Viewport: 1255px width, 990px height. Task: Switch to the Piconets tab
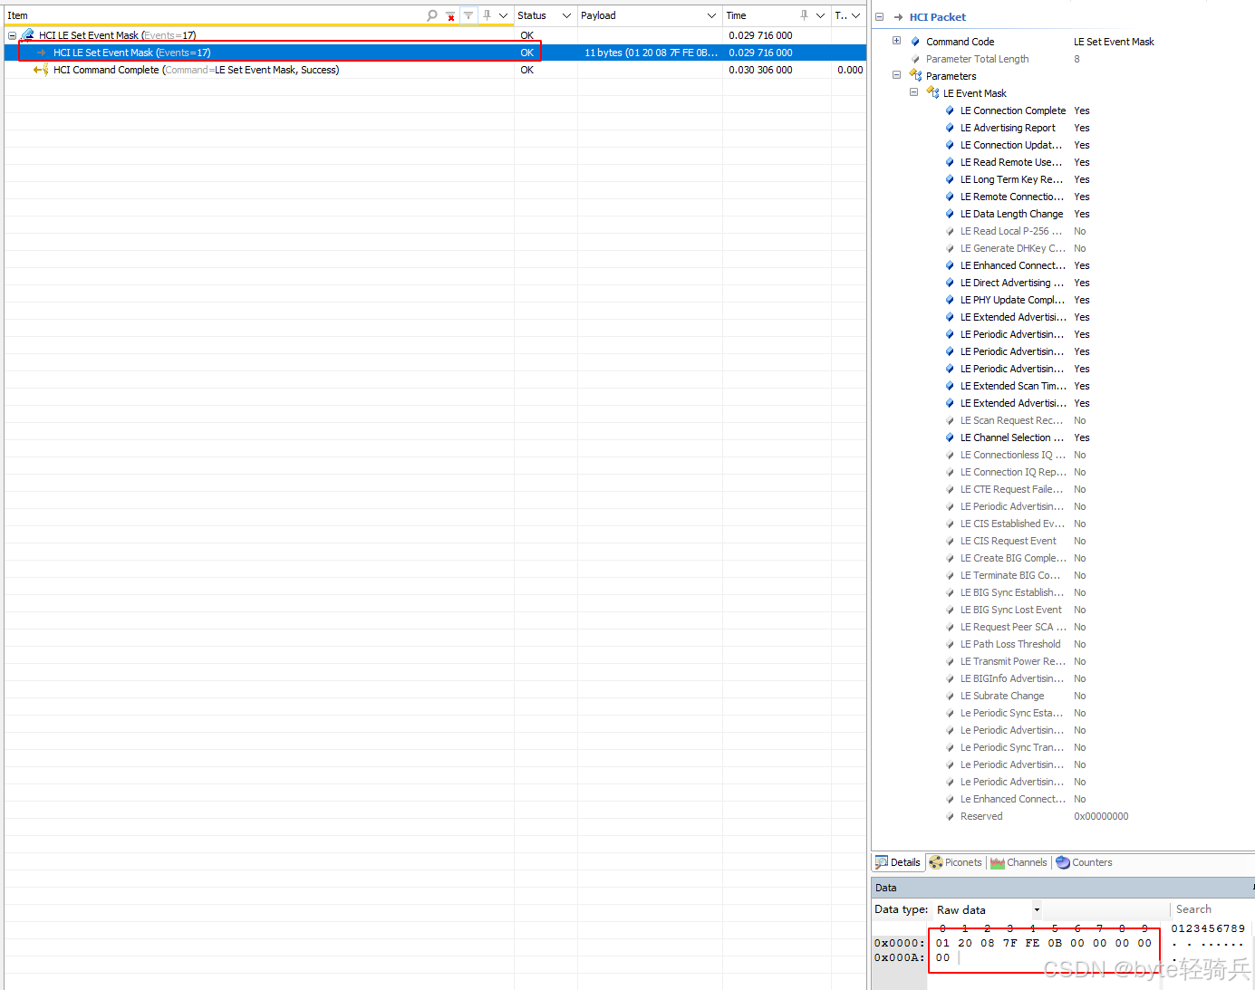(x=955, y=862)
